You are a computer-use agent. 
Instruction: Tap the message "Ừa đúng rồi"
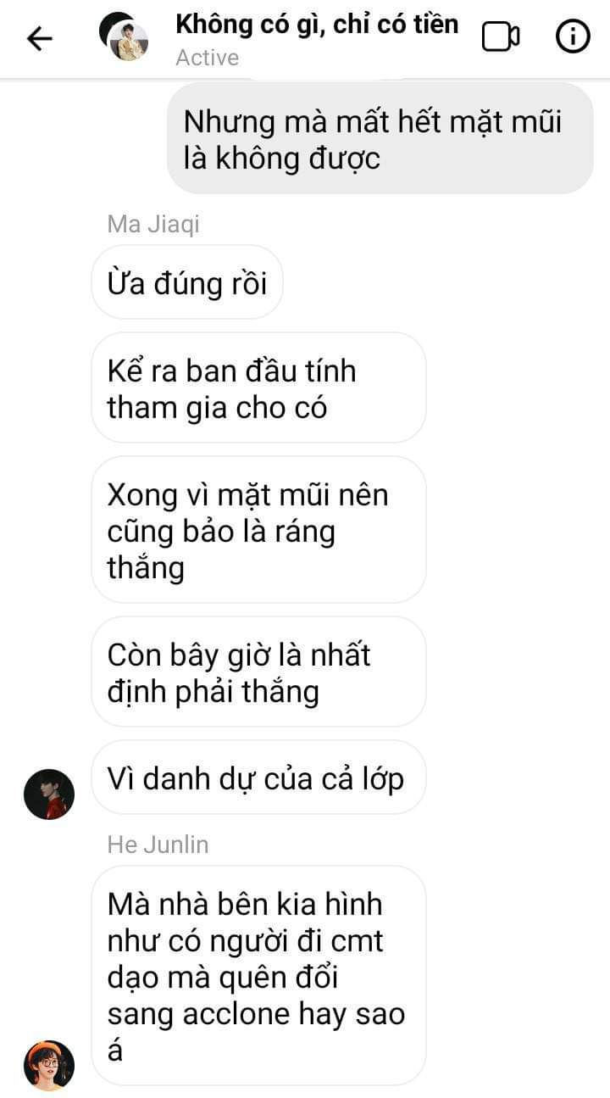[187, 282]
